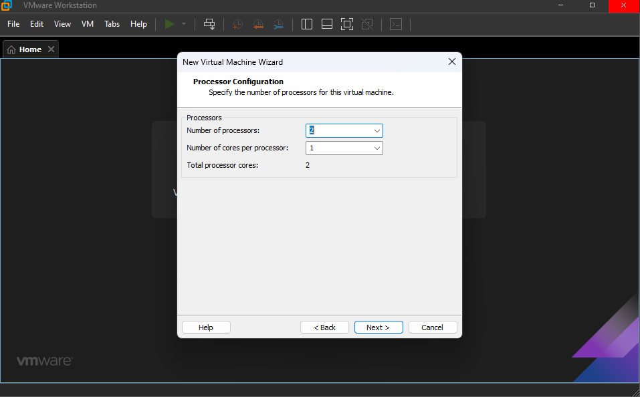This screenshot has height=397, width=640.
Task: Open the Snapshot Manager wrench icon
Action: 278,24
